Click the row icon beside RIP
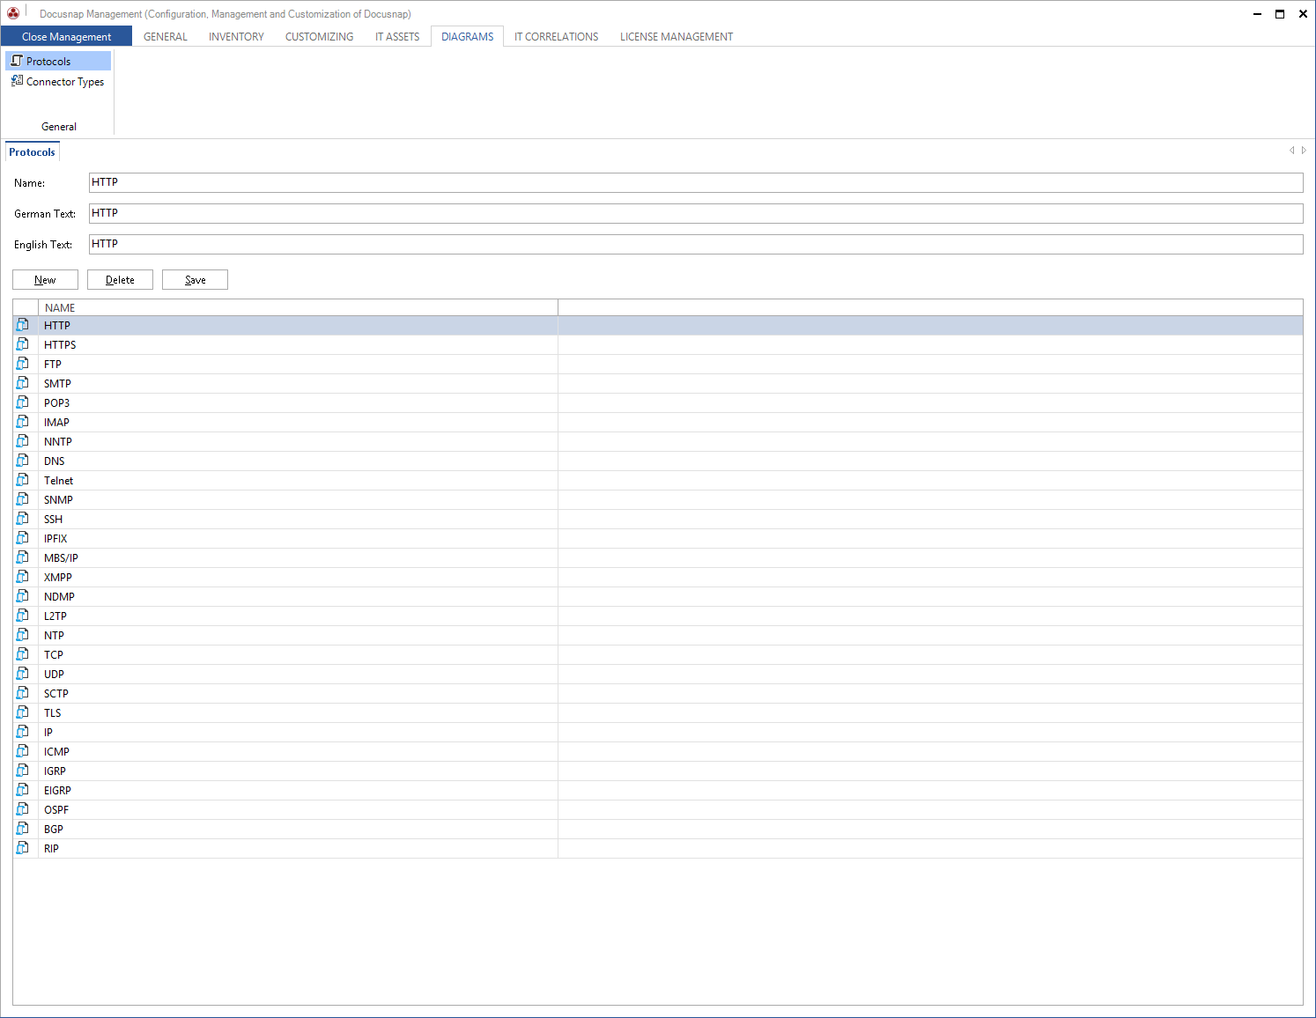This screenshot has height=1018, width=1316. (23, 848)
